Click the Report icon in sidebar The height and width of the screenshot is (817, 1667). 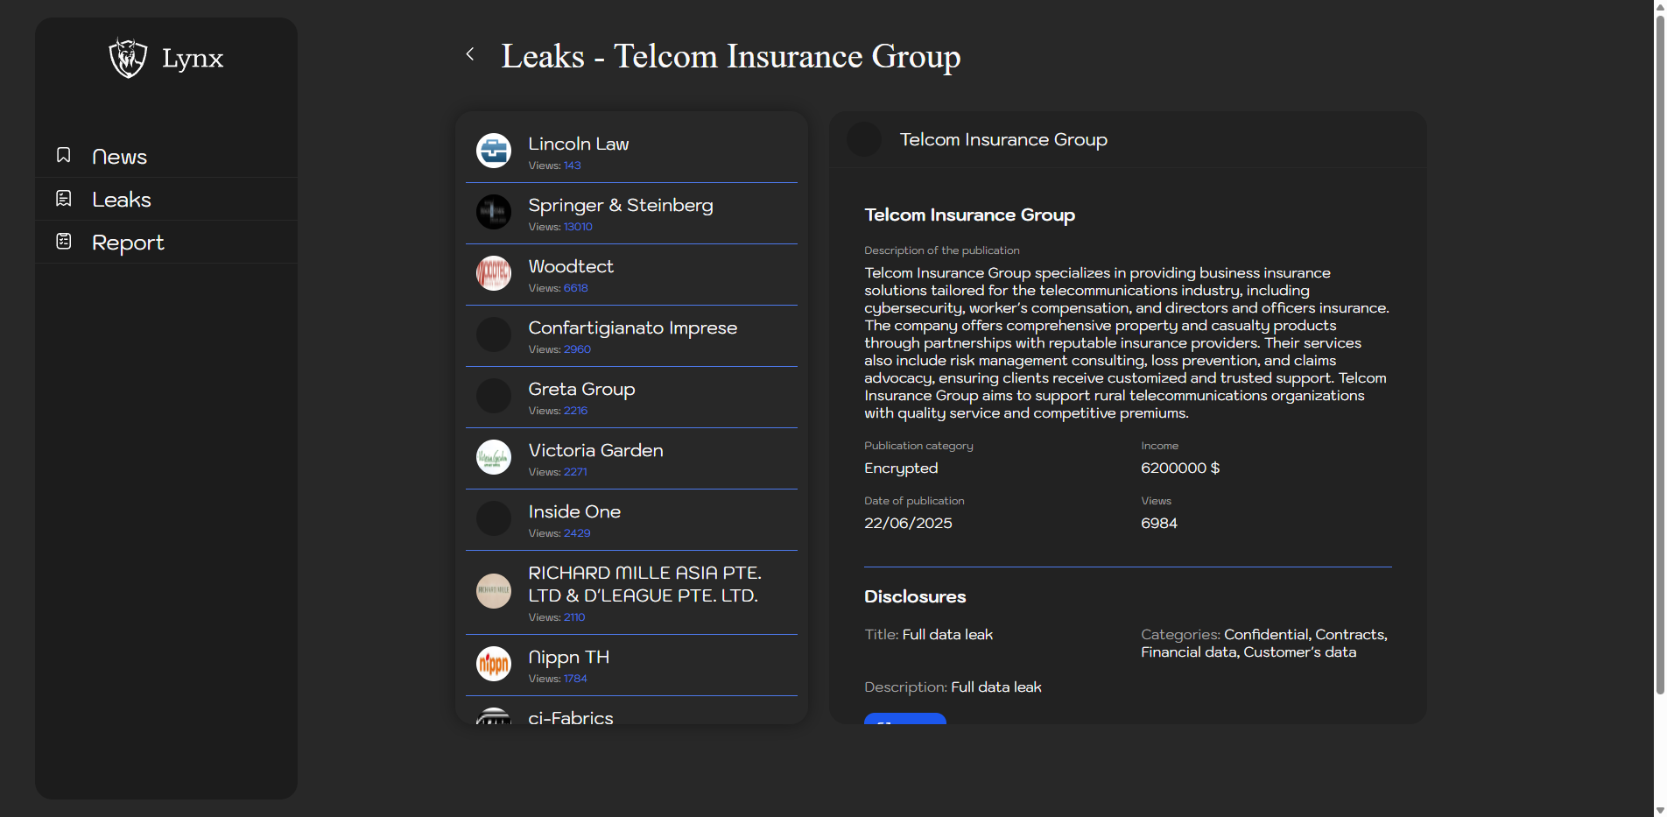tap(64, 242)
